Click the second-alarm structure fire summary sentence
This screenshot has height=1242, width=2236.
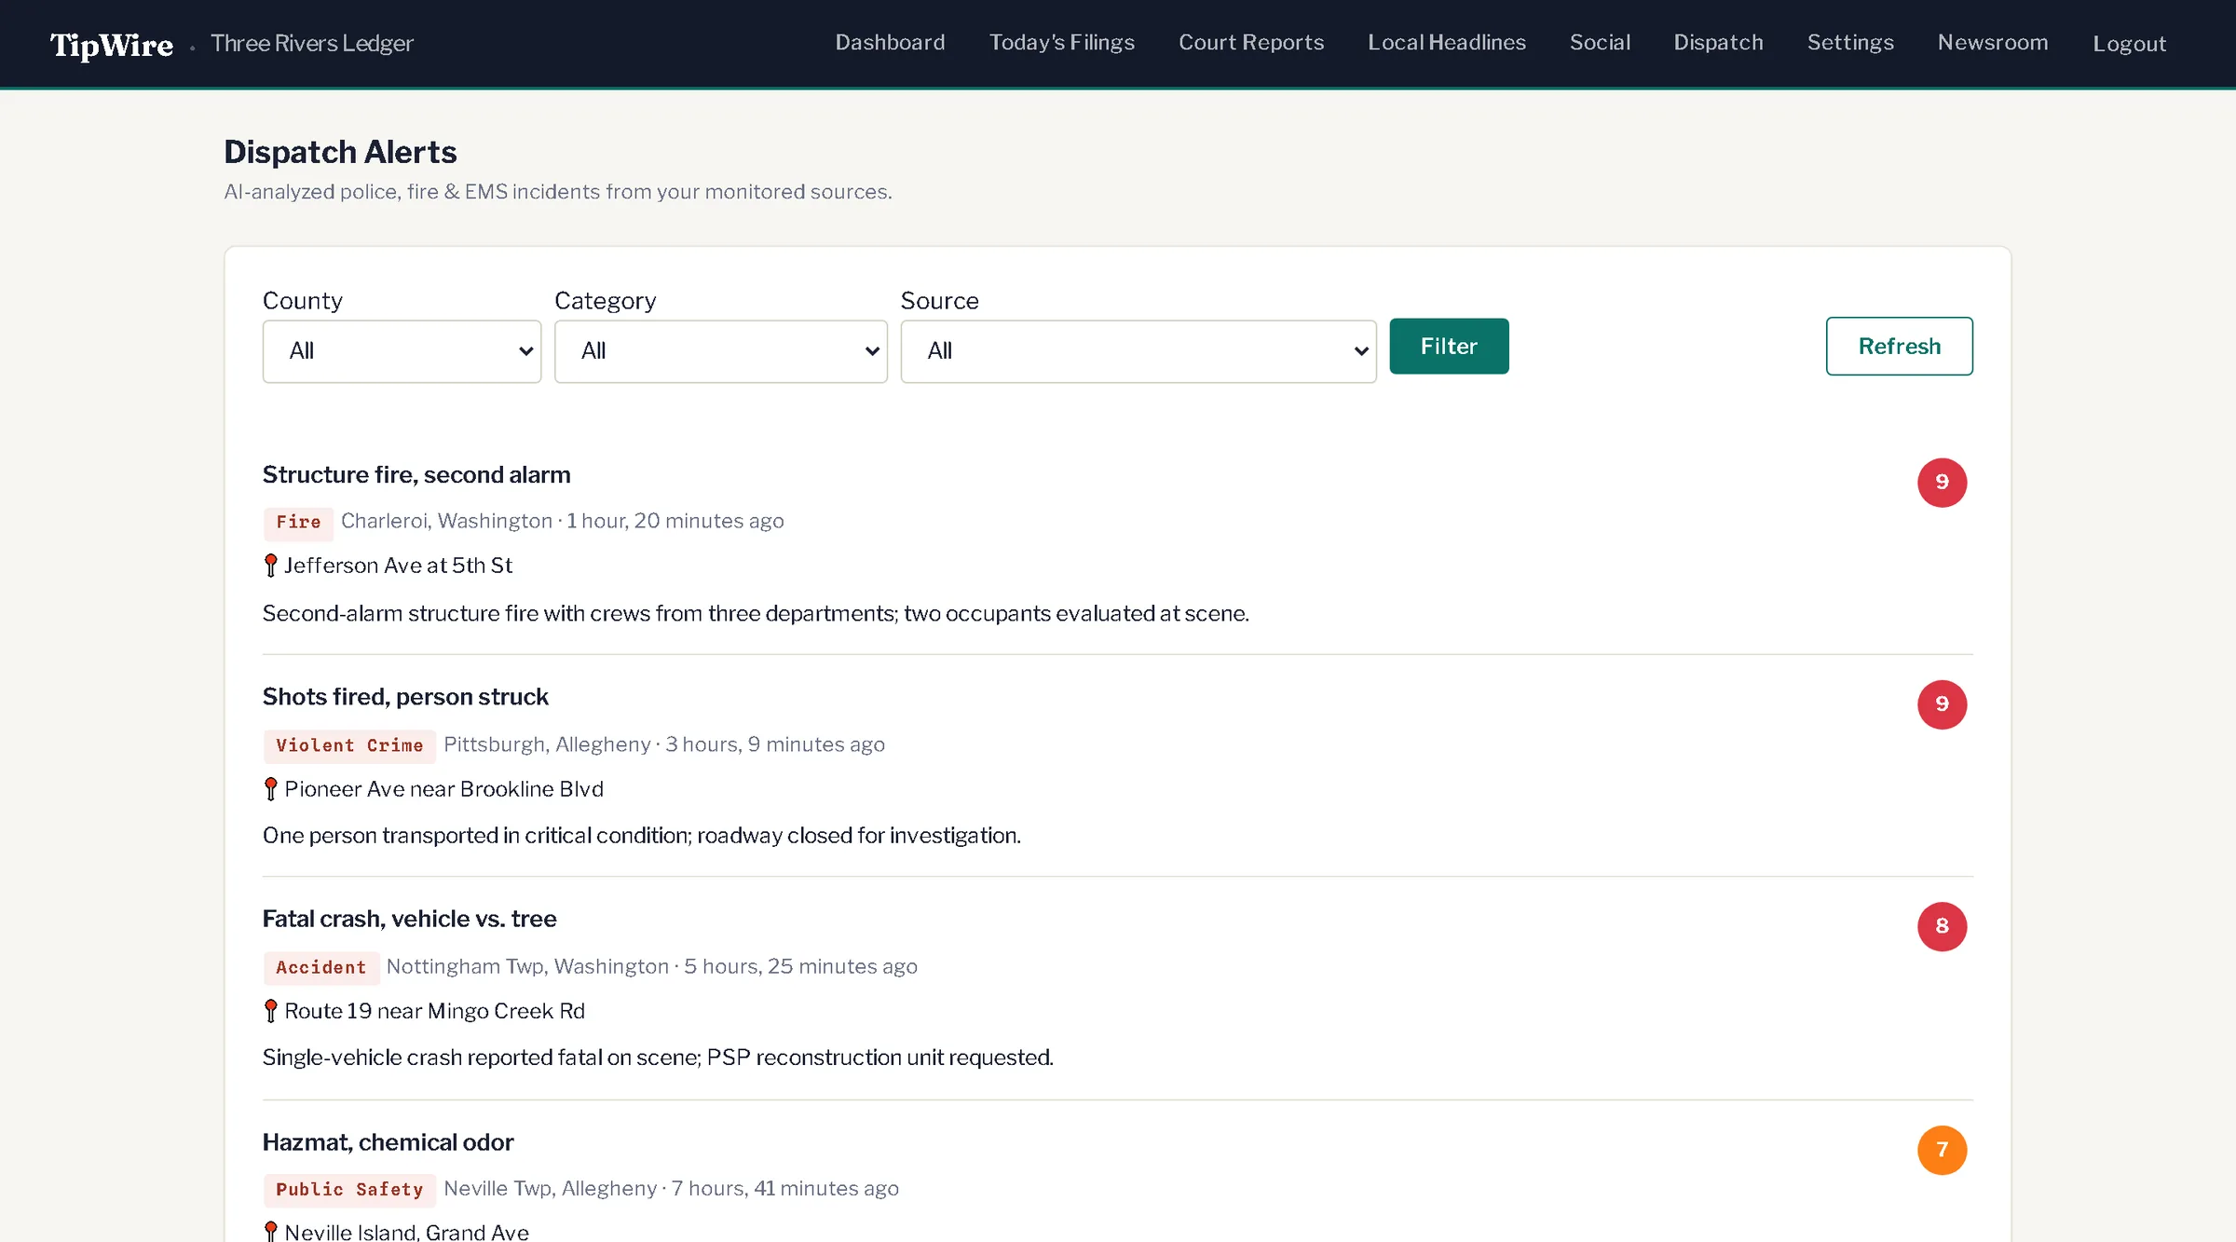pos(756,613)
